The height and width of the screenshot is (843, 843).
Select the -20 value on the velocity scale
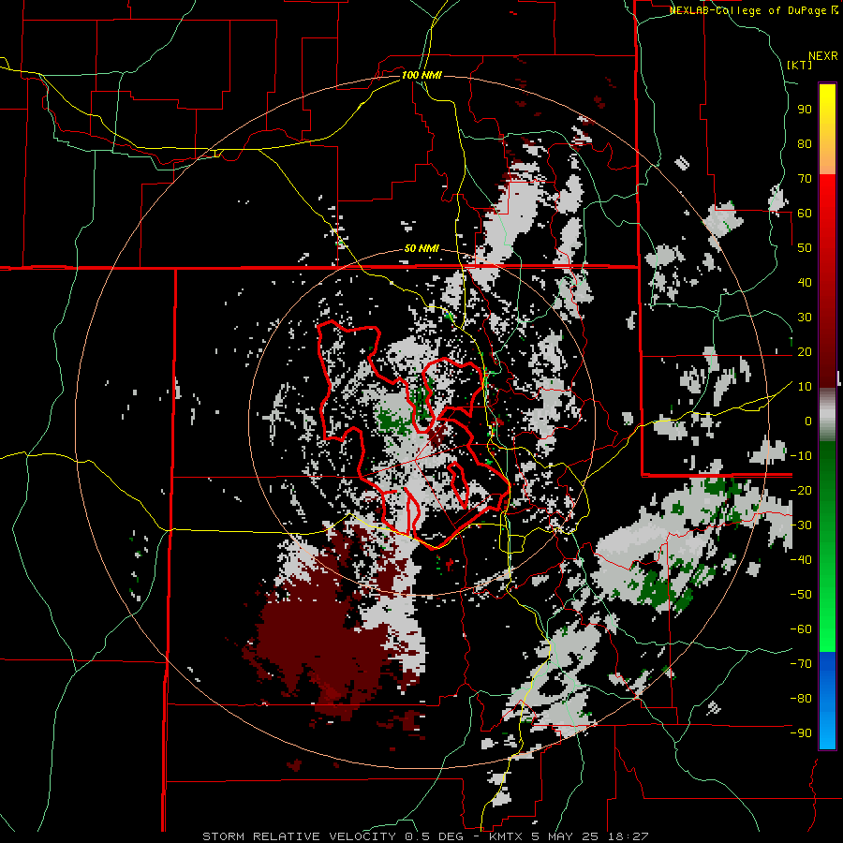(801, 491)
